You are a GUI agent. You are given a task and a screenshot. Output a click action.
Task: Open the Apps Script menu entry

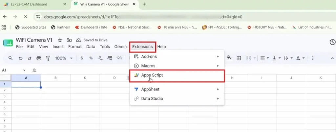coord(177,75)
